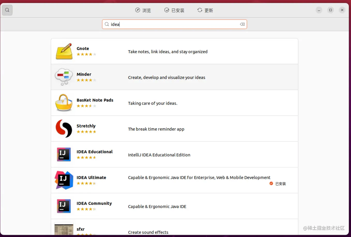Open the Stretchly app icon

(64, 129)
